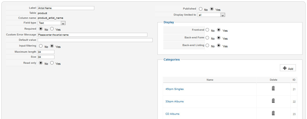Turn off Back-end Form display
The image size is (307, 119).
point(207,38)
